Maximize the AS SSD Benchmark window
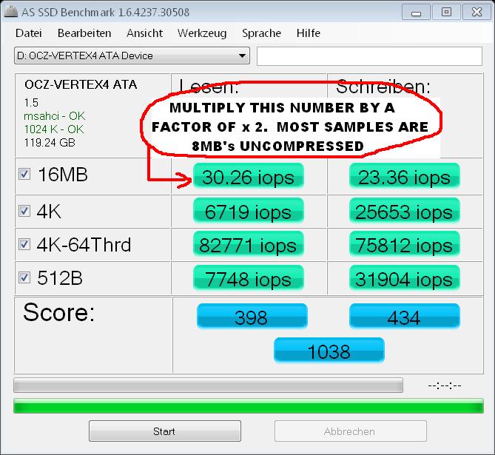The image size is (495, 455). pyautogui.click(x=446, y=13)
